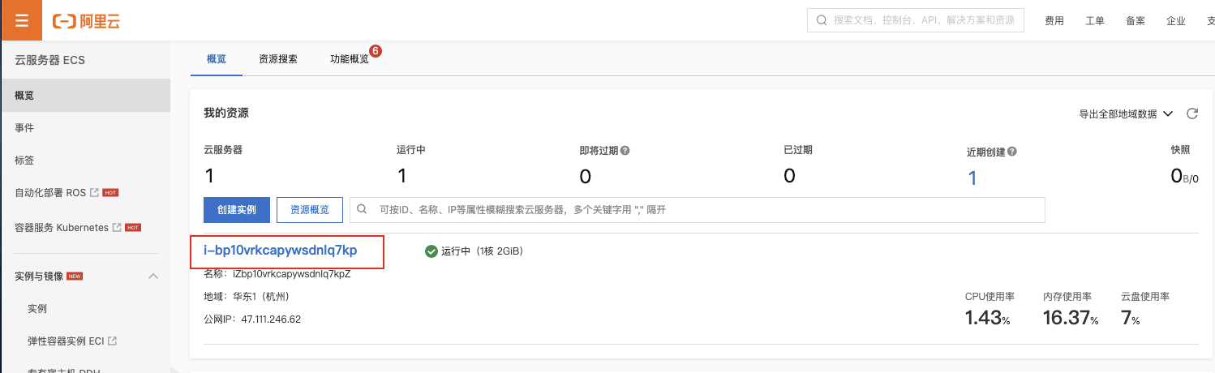The width and height of the screenshot is (1215, 373).
Task: Expand the 导出全部地域数据 dropdown
Action: [1168, 114]
